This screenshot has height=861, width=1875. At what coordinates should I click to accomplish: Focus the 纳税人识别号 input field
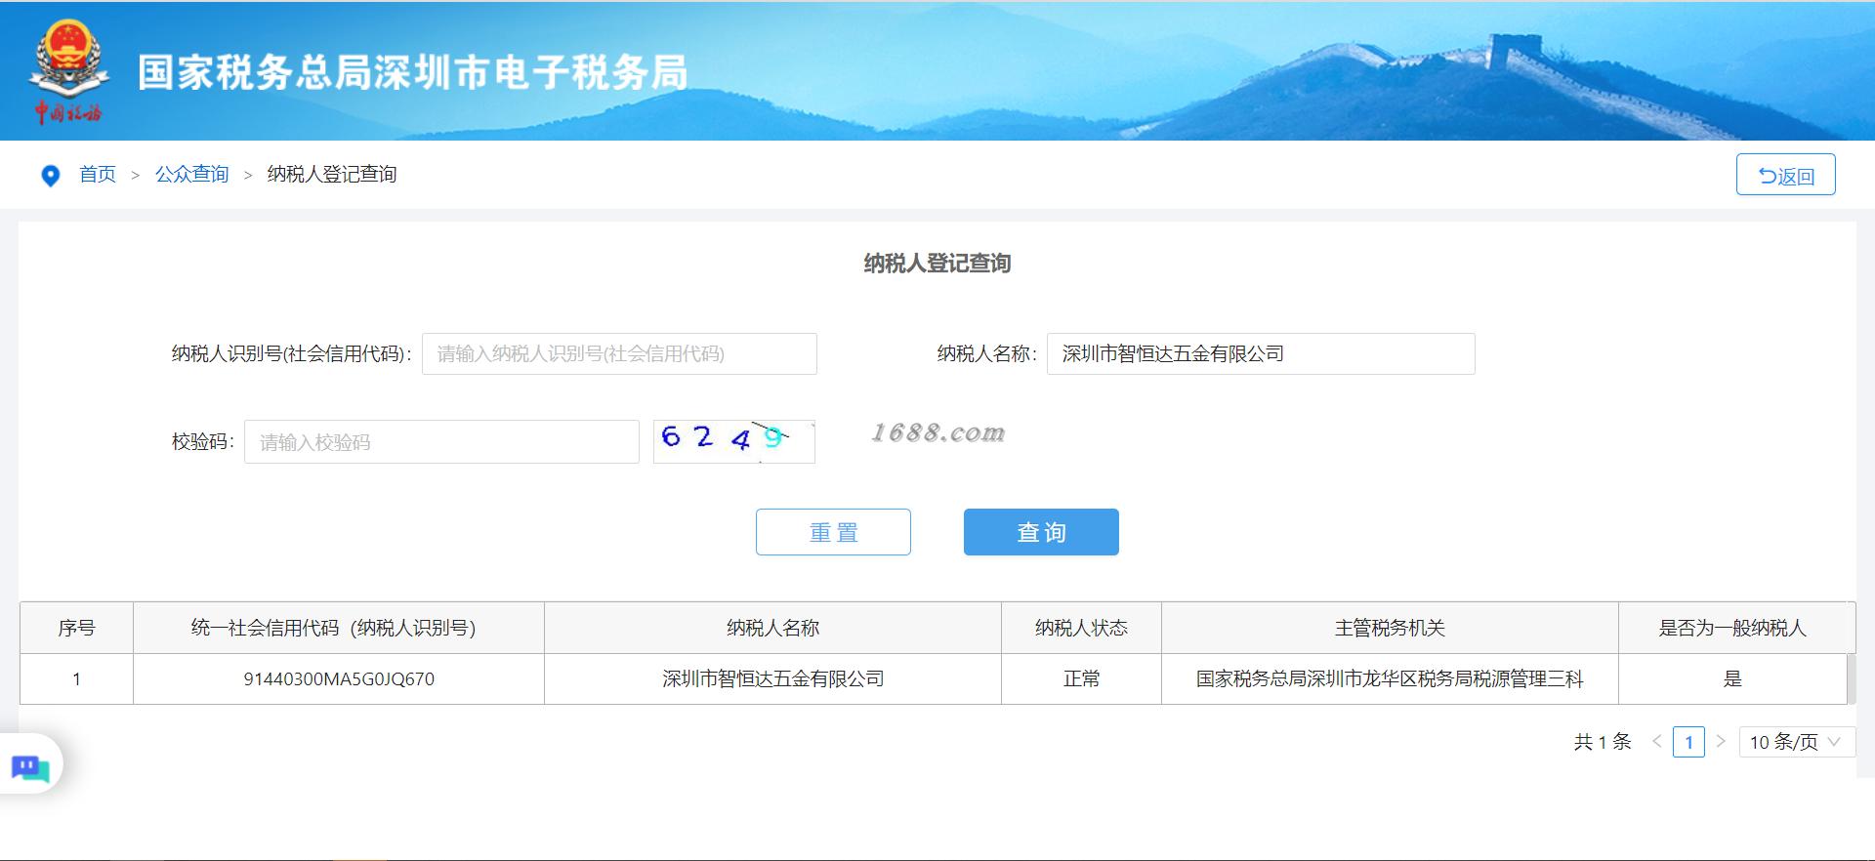[619, 353]
